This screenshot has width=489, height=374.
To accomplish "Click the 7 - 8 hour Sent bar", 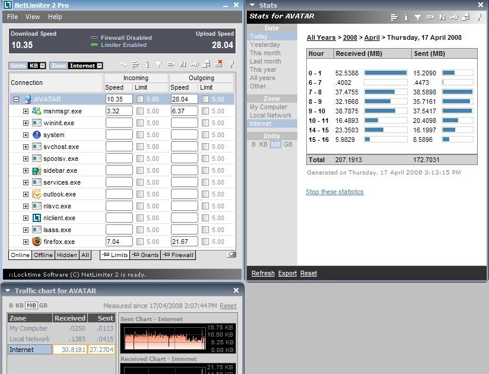I will coord(458,92).
